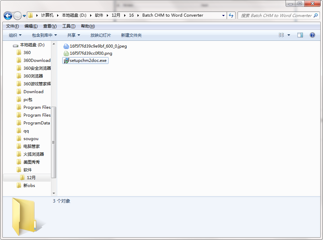Click the Back navigation arrow button
This screenshot has width=323, height=240.
(8, 16)
